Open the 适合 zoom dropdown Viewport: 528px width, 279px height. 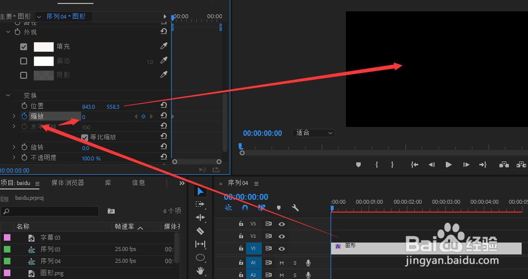click(313, 133)
